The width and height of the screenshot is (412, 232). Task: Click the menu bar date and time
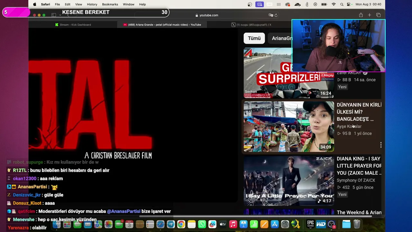pos(368,4)
